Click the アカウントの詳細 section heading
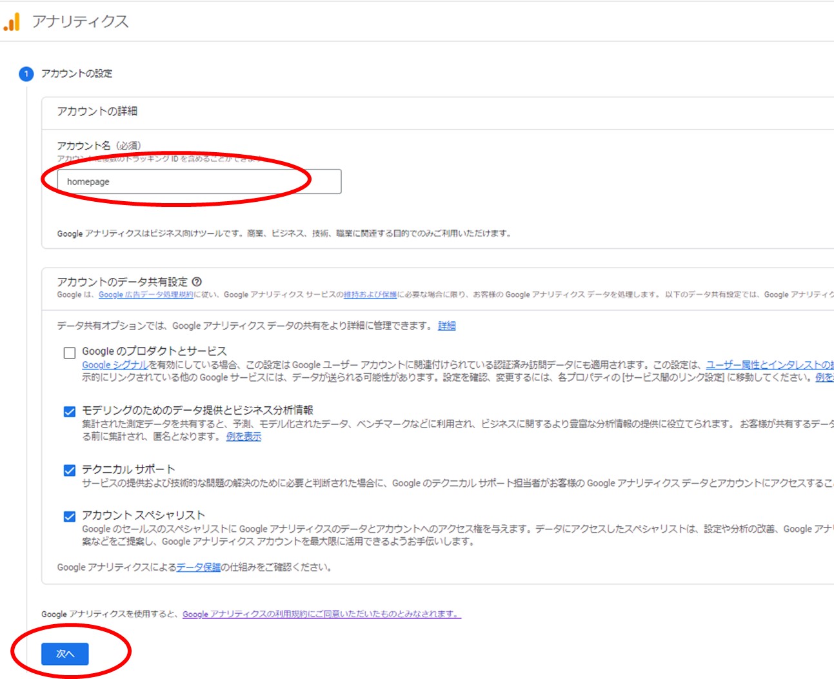 pyautogui.click(x=97, y=112)
